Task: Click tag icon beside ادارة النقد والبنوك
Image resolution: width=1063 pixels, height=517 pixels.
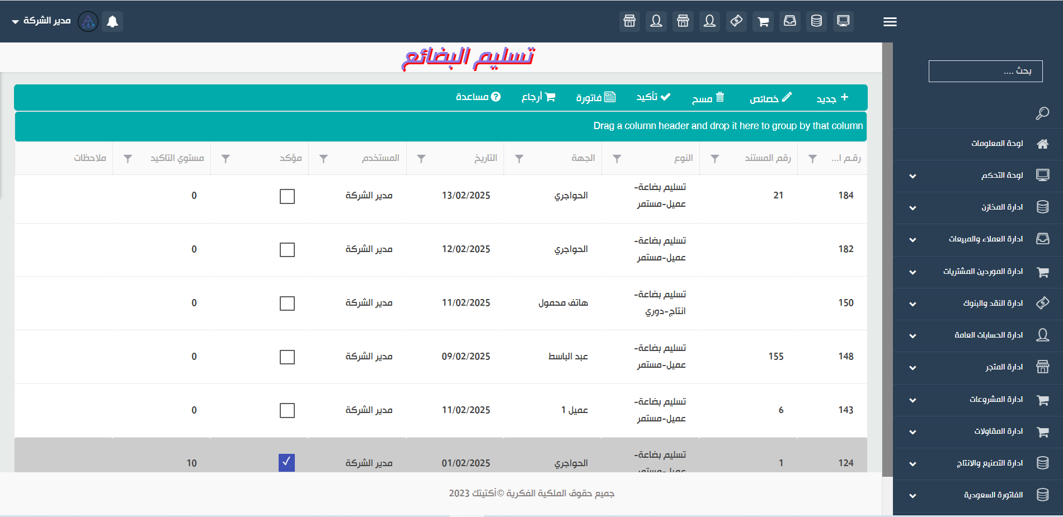Action: pyautogui.click(x=1042, y=303)
